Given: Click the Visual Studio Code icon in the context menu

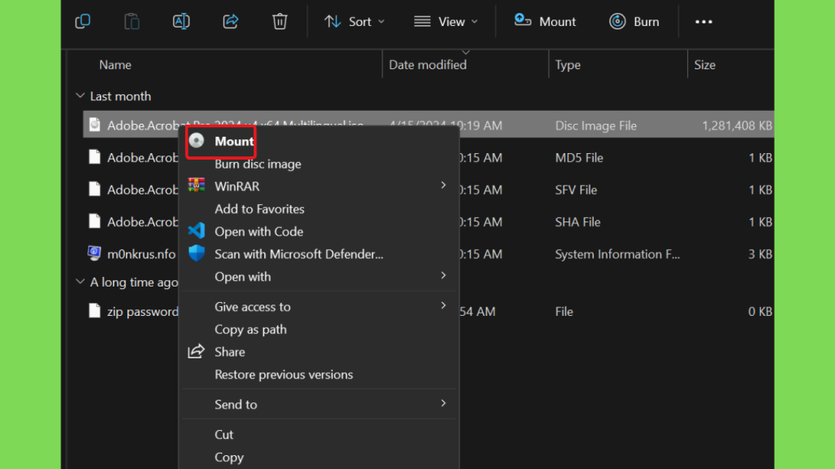Looking at the screenshot, I should [x=197, y=231].
